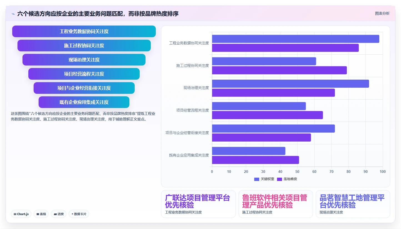Click the 关键权重 bar for 项目与企业经营衔接关注度
Viewport: 401px width, 229px height.
pyautogui.click(x=274, y=129)
